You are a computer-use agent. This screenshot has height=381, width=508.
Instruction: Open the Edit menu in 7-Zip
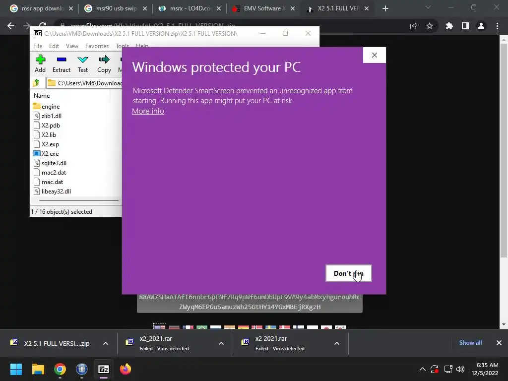[54, 46]
